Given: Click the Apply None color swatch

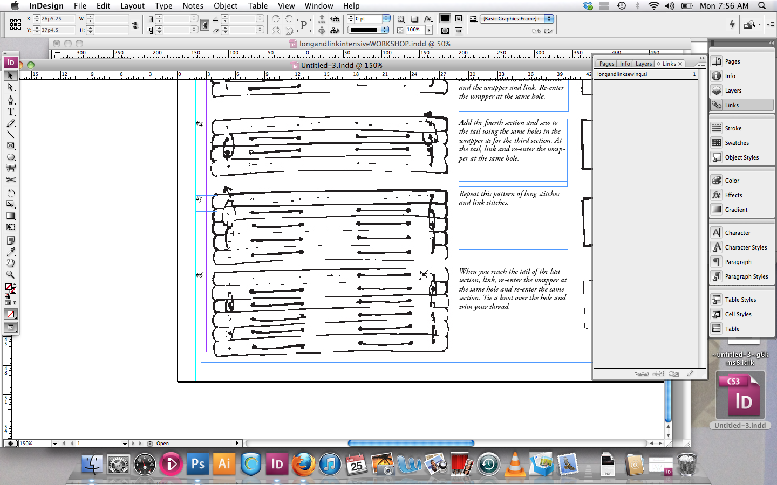Looking at the screenshot, I should (10, 314).
